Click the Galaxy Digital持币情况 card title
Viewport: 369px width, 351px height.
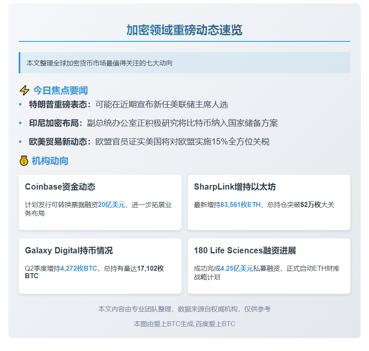69,250
